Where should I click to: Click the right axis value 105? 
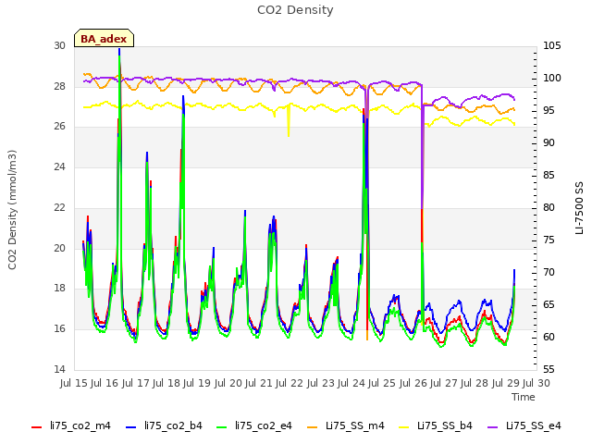tap(552, 45)
